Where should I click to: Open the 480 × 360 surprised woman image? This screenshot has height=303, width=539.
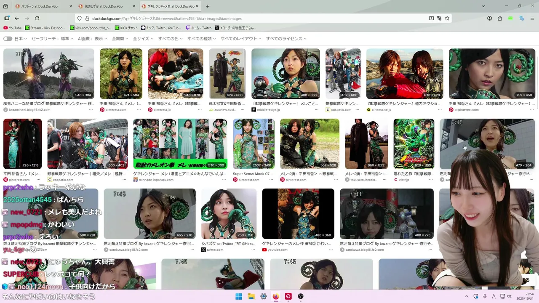[286, 74]
